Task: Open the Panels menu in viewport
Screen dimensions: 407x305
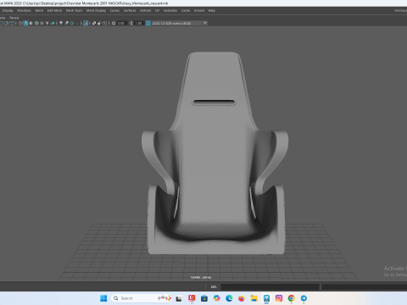Action: [x=14, y=18]
